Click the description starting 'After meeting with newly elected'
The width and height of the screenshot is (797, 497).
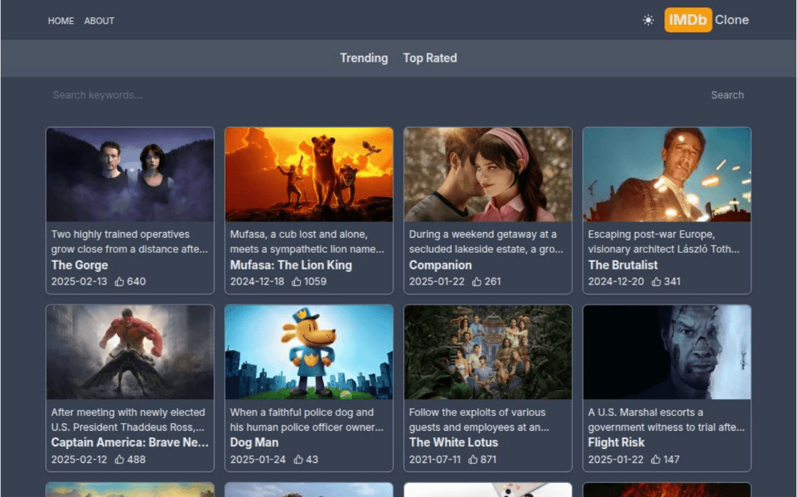(x=129, y=420)
